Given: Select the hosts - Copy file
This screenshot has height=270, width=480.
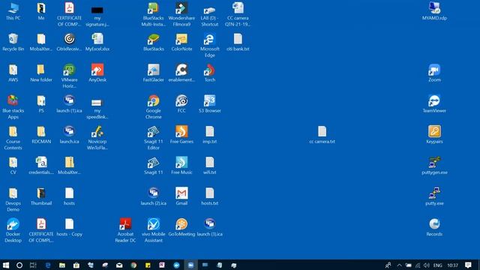Looking at the screenshot, I should pyautogui.click(x=70, y=227).
